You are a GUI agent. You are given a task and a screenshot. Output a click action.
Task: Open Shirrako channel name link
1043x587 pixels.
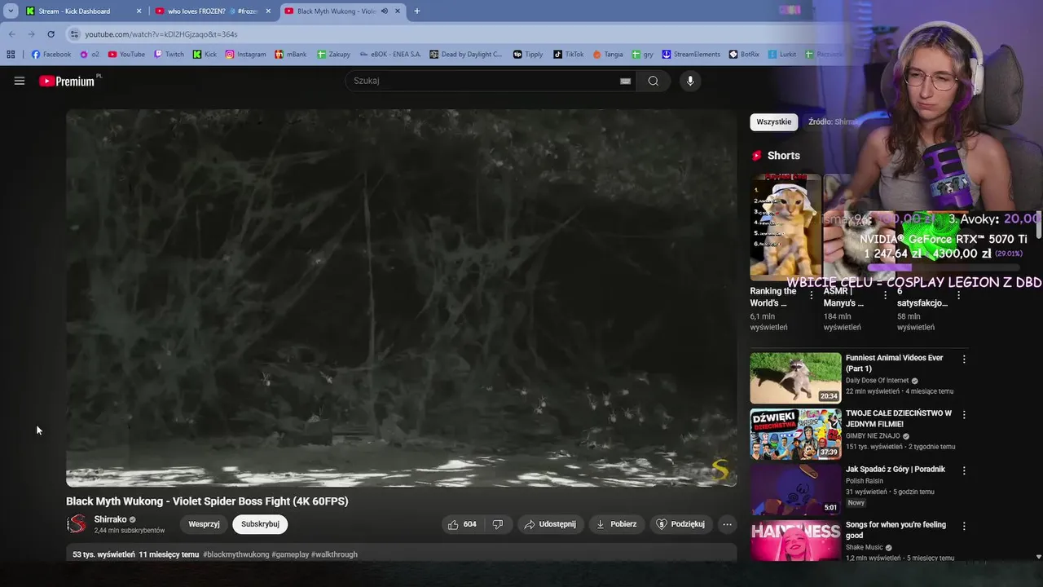tap(110, 519)
